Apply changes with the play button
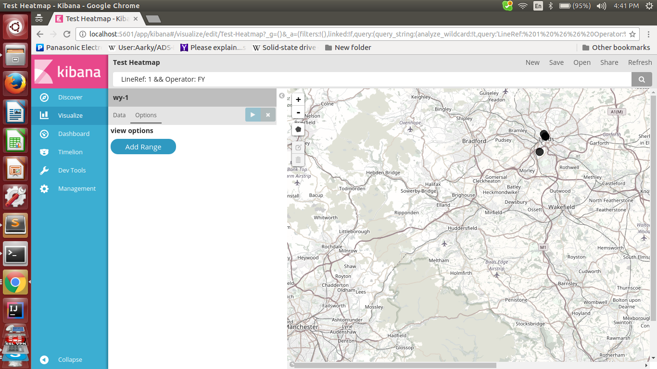This screenshot has width=657, height=369. [253, 115]
